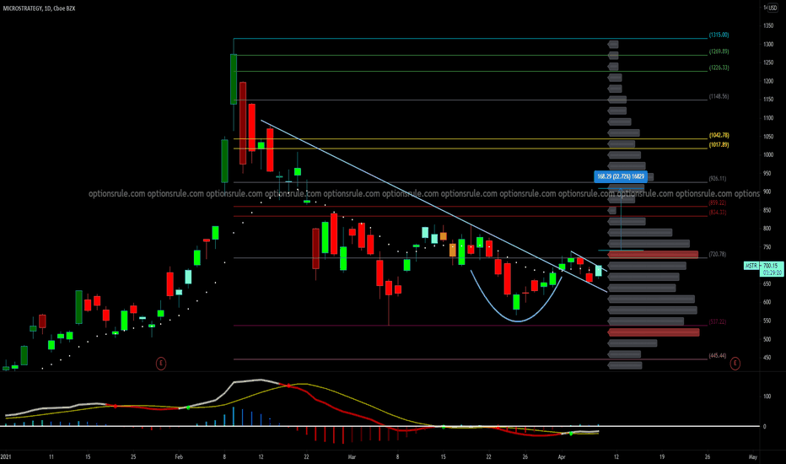Select the red (859.22) level label

coord(718,202)
